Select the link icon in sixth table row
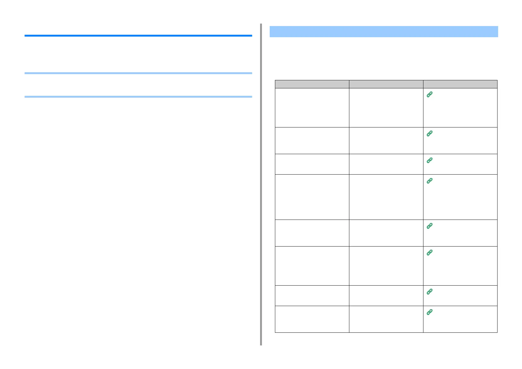 429,253
